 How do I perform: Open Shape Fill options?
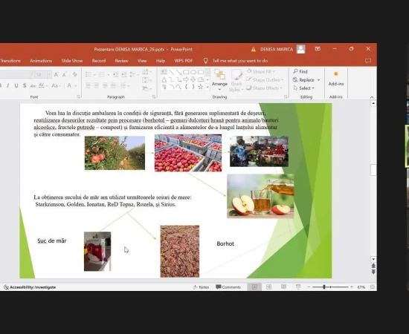click(261, 71)
